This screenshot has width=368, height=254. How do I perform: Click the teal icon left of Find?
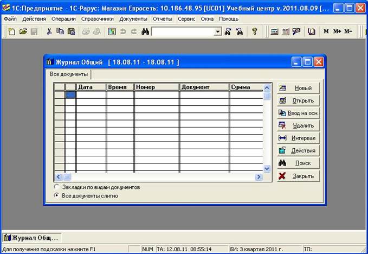pyautogui.click(x=112, y=31)
